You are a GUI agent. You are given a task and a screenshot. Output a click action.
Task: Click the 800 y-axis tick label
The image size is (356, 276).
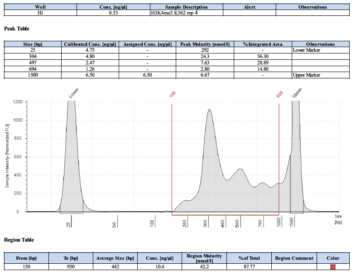(x=19, y=138)
